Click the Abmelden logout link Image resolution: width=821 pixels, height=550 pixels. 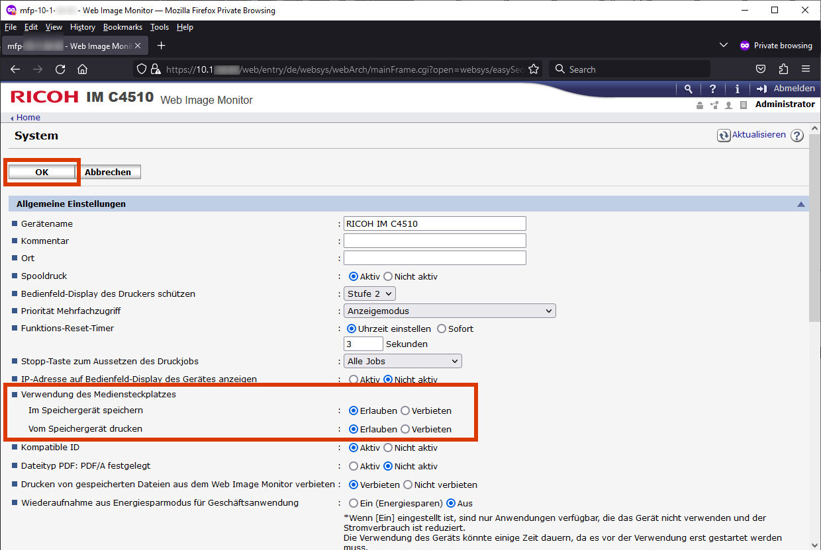(x=785, y=89)
